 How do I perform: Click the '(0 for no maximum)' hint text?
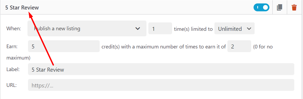point(140,52)
